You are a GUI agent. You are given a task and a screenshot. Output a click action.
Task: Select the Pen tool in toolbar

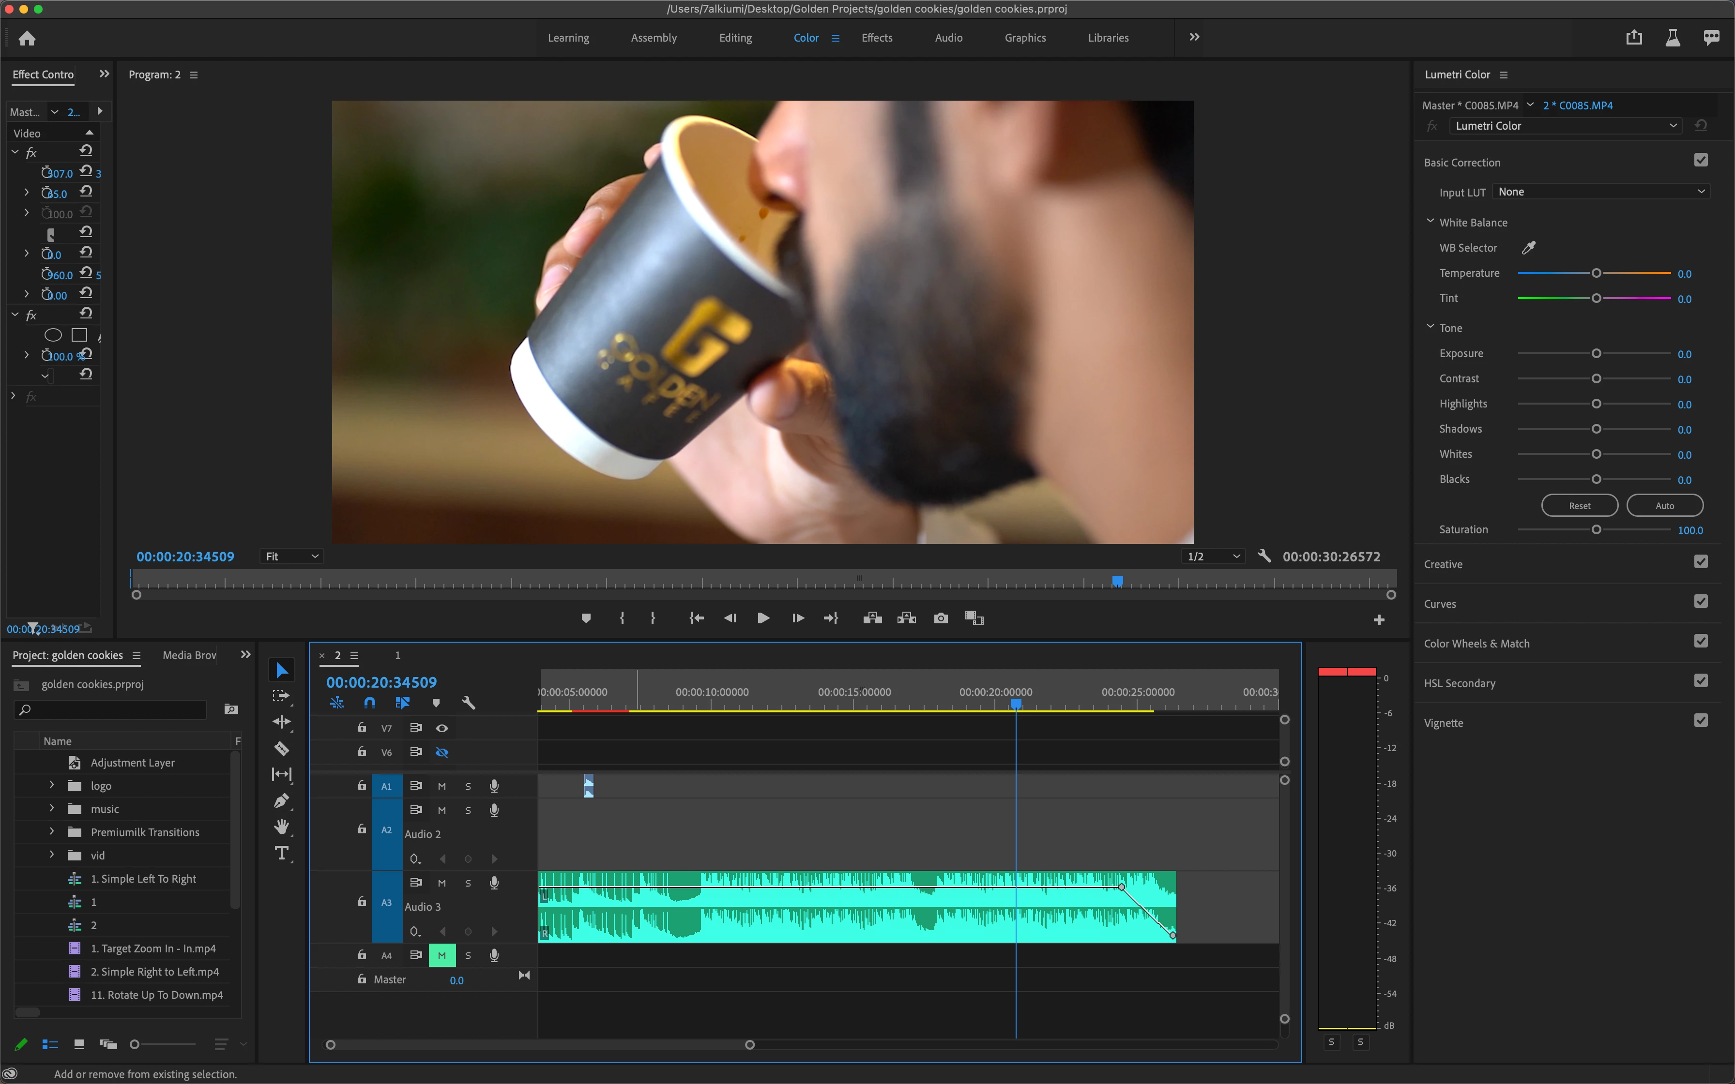[281, 801]
